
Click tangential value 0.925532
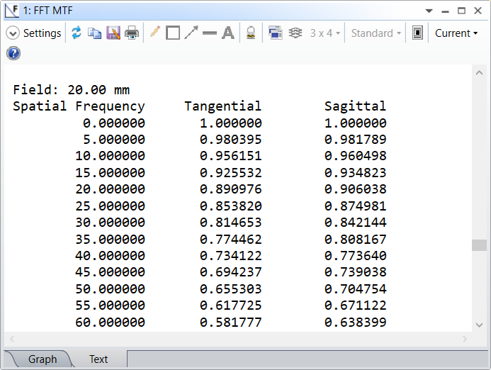coord(231,173)
